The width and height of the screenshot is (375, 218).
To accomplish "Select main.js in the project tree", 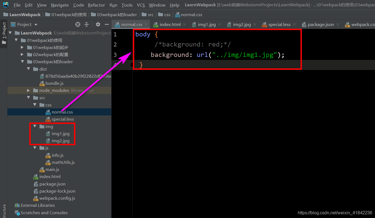I will click(52, 170).
